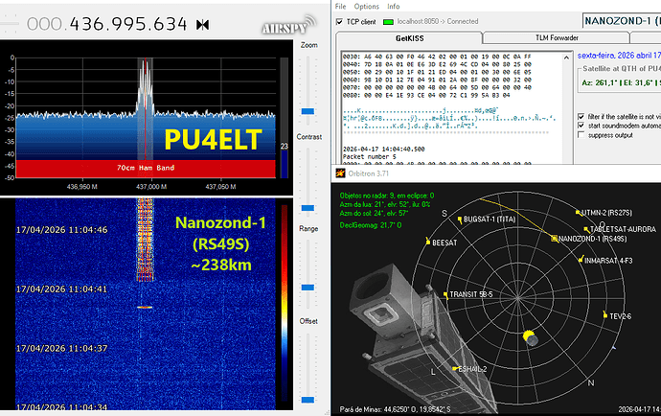
Task: Select UTMN-2 (RS27S) satellite marker
Action: tap(578, 212)
